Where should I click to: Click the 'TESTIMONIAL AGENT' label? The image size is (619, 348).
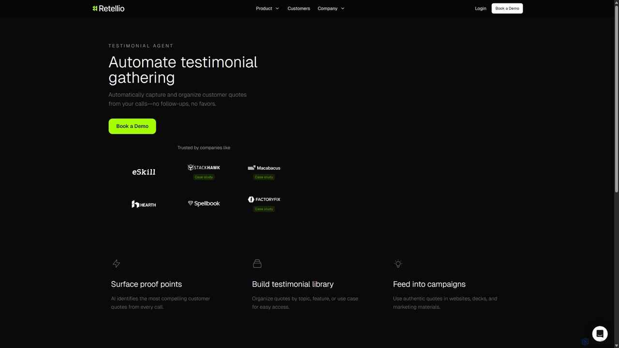pyautogui.click(x=141, y=46)
